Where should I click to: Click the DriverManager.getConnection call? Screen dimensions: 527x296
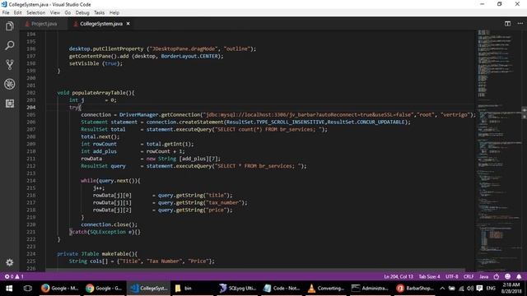(x=160, y=115)
